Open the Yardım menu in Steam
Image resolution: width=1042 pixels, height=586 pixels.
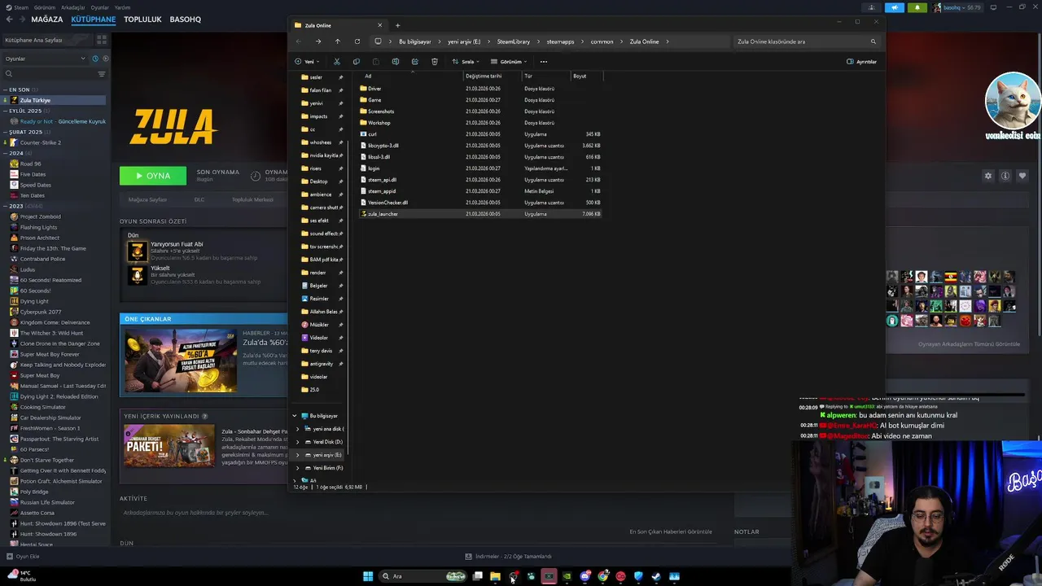pyautogui.click(x=122, y=7)
